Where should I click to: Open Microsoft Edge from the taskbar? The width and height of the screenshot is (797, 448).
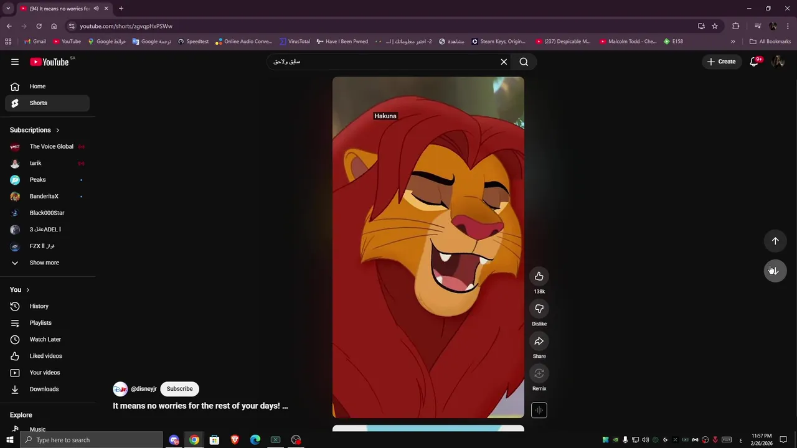tap(255, 440)
